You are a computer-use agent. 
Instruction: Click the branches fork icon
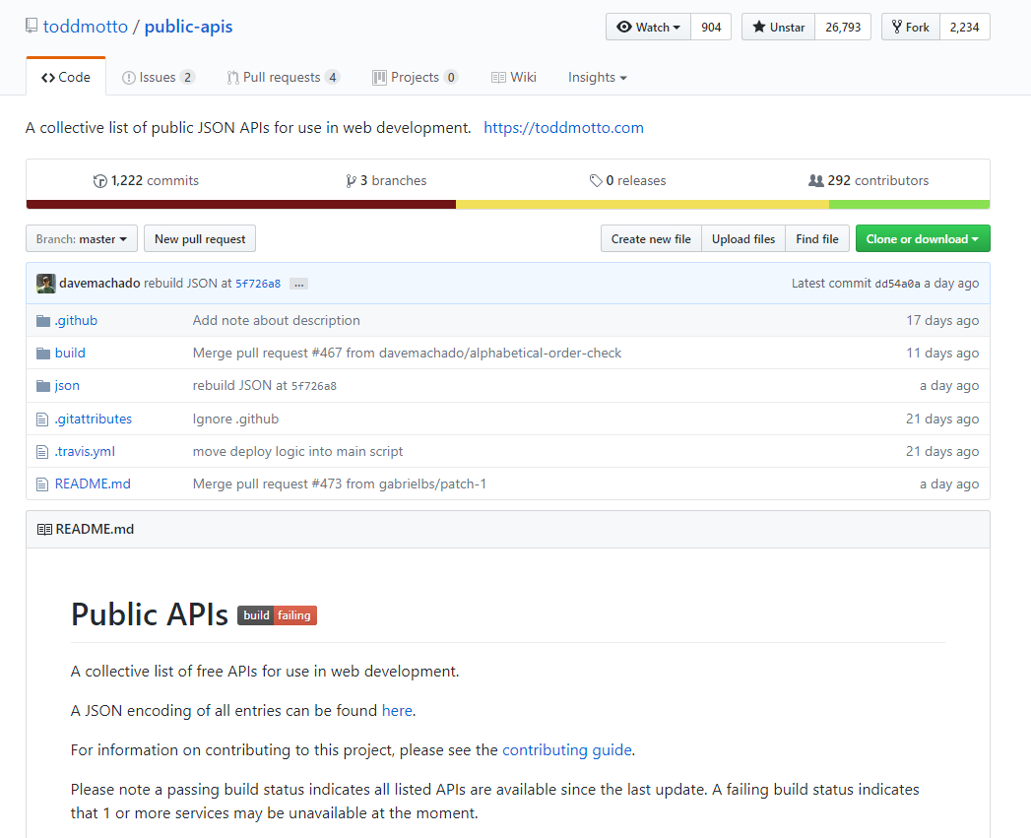pos(352,181)
